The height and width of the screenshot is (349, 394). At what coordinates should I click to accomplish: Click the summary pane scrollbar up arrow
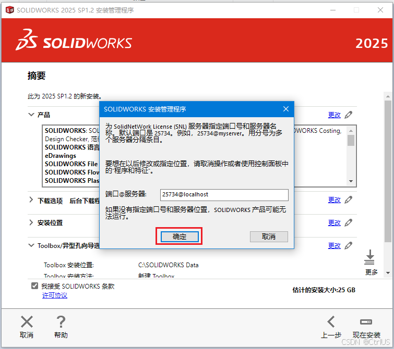388,96
